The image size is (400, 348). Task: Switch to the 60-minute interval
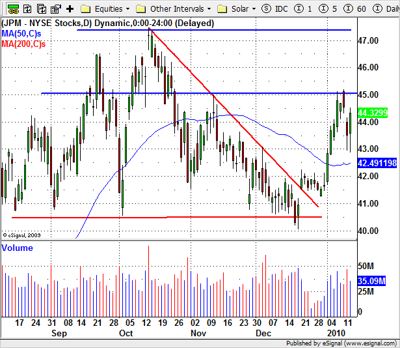(x=354, y=9)
